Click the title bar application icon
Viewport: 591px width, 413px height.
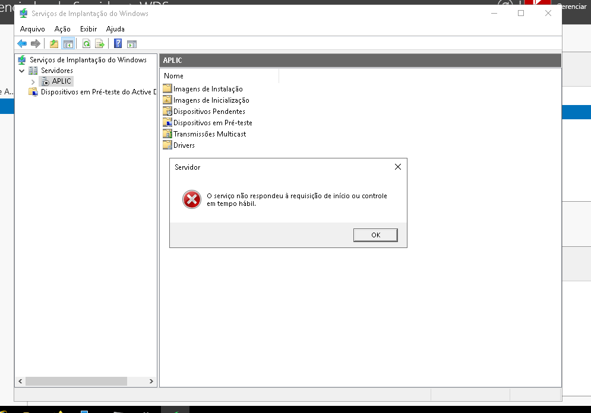click(x=23, y=13)
